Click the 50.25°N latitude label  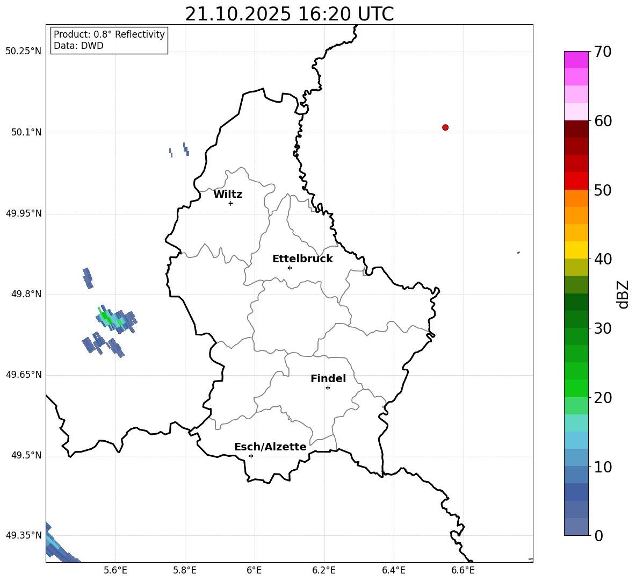24,52
